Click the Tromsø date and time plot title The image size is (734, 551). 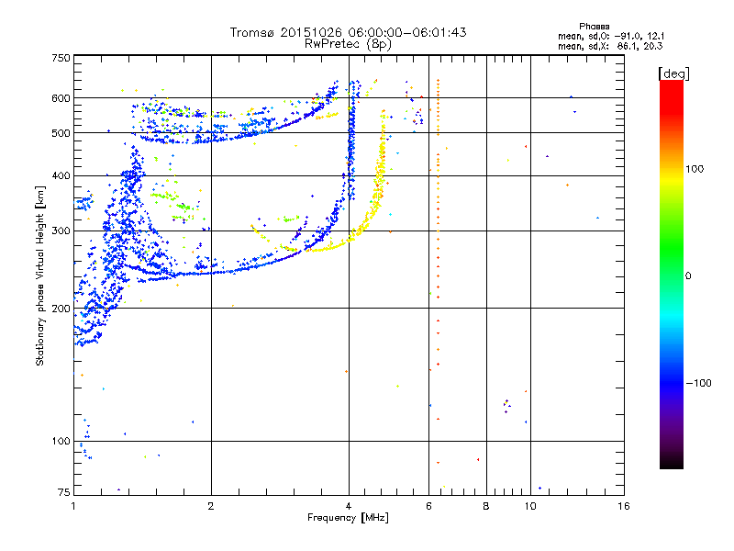(348, 32)
